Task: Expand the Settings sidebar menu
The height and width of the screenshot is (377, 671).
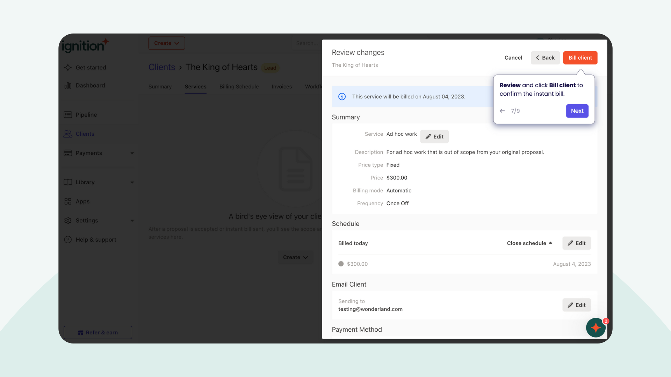Action: click(x=132, y=221)
